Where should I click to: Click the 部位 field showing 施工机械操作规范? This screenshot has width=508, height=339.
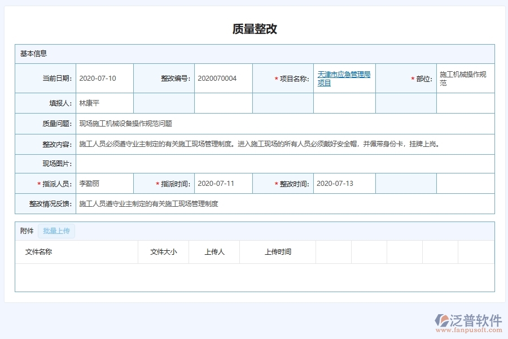coord(465,78)
